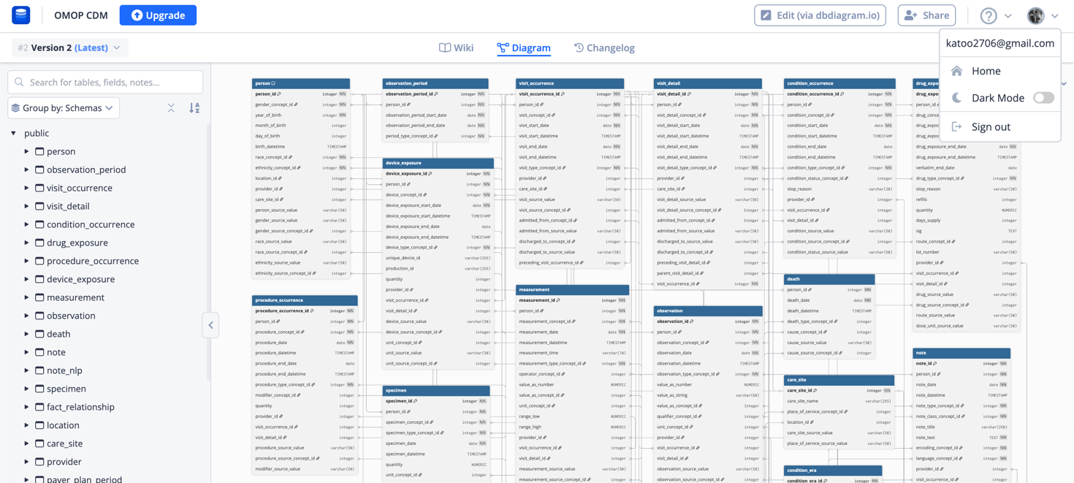The width and height of the screenshot is (1074, 483).
Task: Collapse all tree items with X-shaped icon
Action: (171, 108)
